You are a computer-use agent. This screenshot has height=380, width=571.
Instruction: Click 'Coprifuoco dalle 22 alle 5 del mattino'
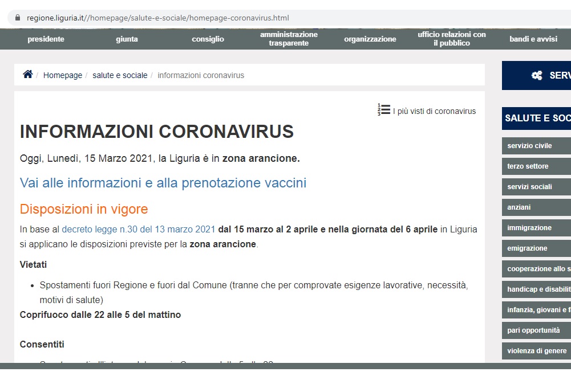coord(100,314)
